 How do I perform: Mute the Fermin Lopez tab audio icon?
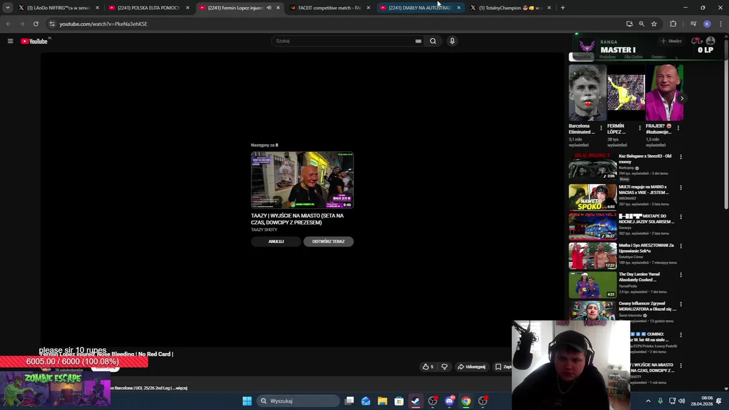pyautogui.click(x=269, y=8)
